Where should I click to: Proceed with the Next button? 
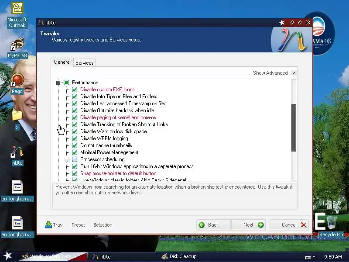click(248, 225)
